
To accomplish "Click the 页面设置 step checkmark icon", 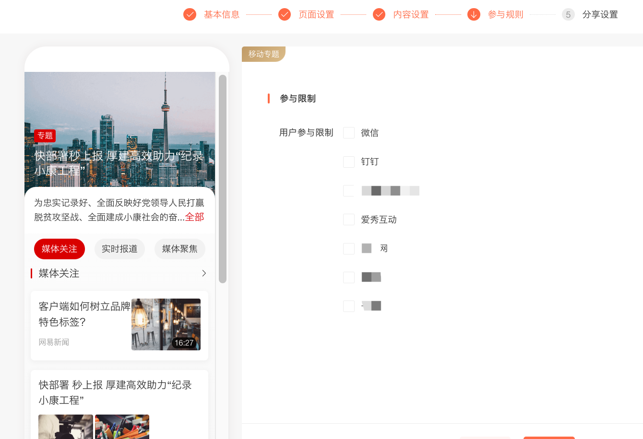I will [x=285, y=14].
